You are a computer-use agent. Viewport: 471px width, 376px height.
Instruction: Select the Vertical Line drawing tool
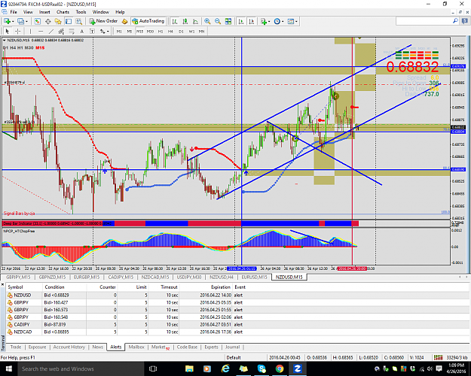tap(30, 31)
